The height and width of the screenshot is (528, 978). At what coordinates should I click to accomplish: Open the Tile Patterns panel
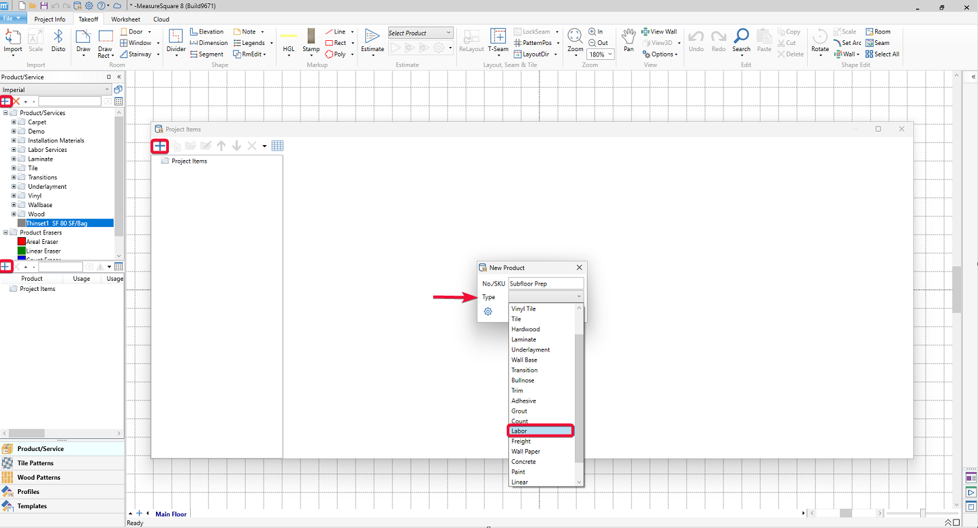[x=62, y=463]
